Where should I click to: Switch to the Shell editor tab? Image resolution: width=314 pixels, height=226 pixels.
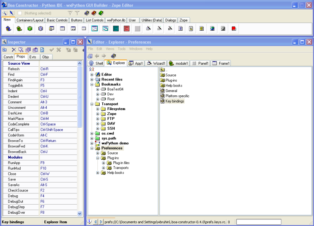(x=96, y=63)
